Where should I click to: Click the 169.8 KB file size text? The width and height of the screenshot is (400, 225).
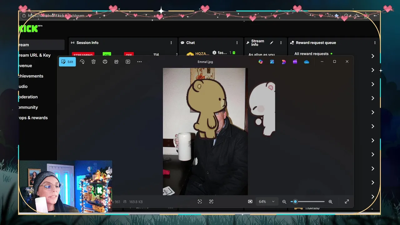point(136,202)
